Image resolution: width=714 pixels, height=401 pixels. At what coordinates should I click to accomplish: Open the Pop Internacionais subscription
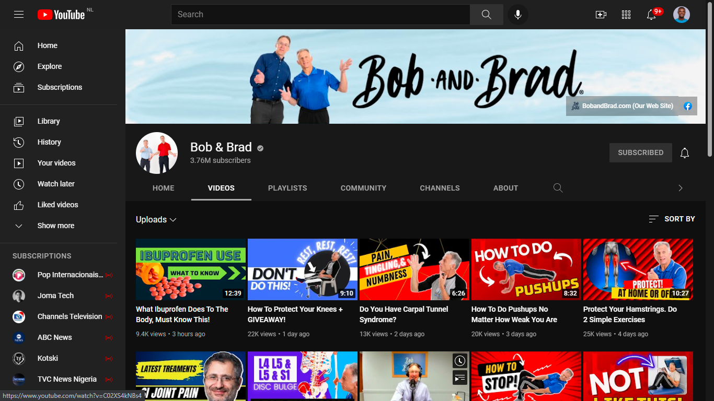pos(63,275)
